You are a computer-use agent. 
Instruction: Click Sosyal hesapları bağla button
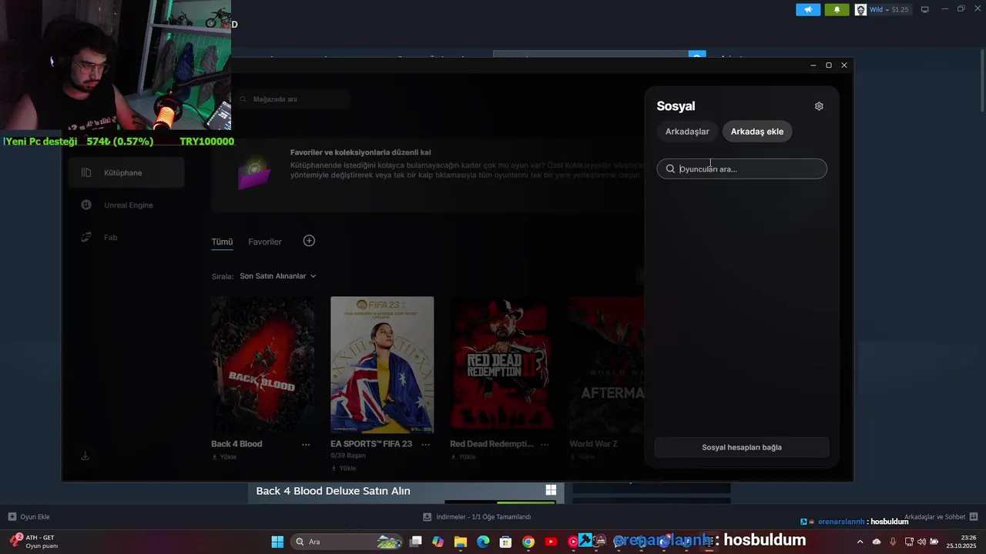[x=742, y=447]
